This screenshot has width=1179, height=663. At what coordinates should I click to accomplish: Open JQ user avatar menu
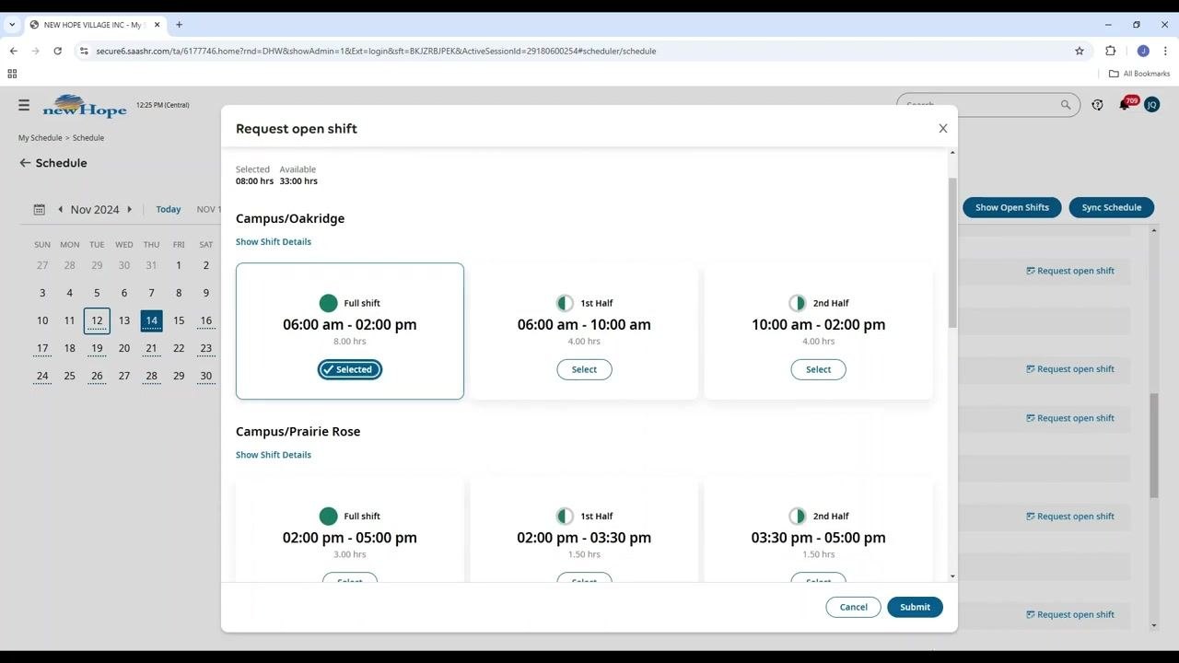[1151, 105]
